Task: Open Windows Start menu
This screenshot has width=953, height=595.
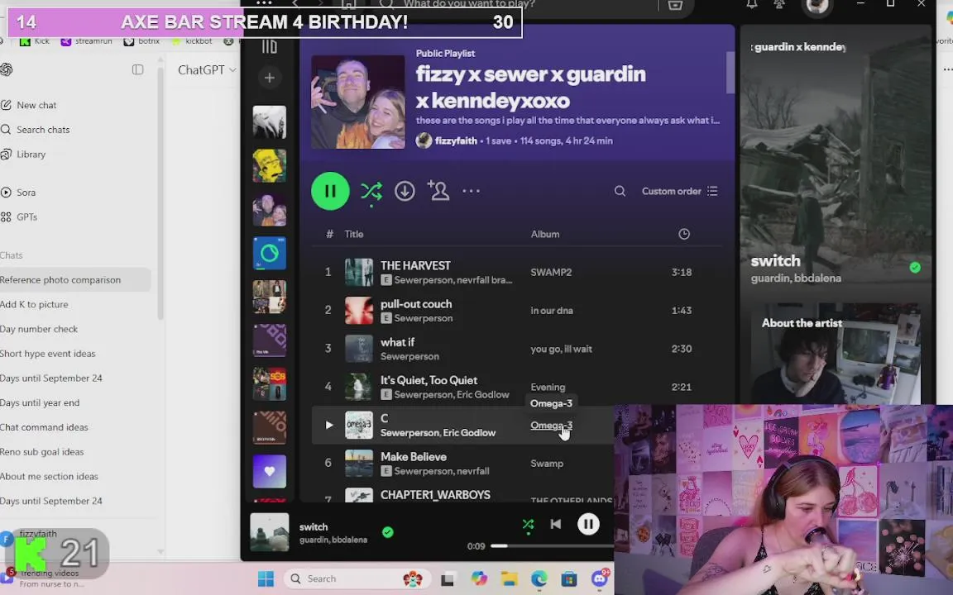Action: click(x=266, y=578)
